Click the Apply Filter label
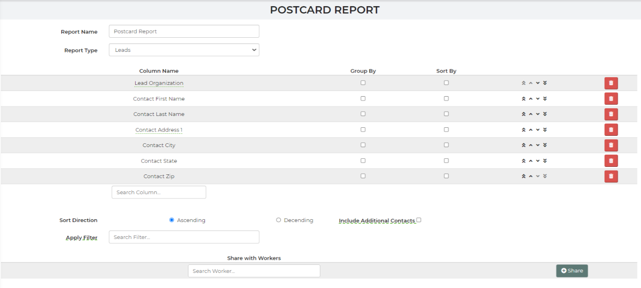 (x=81, y=238)
